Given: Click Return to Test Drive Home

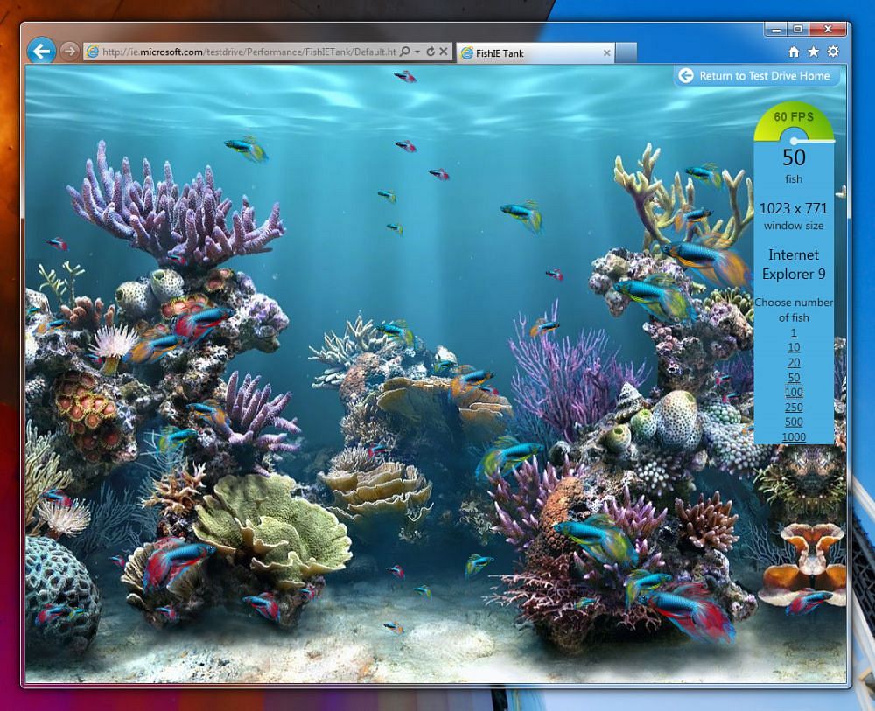Looking at the screenshot, I should point(757,76).
